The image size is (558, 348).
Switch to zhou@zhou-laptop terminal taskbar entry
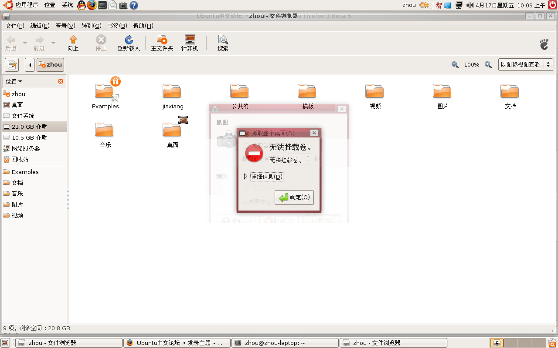pyautogui.click(x=285, y=343)
